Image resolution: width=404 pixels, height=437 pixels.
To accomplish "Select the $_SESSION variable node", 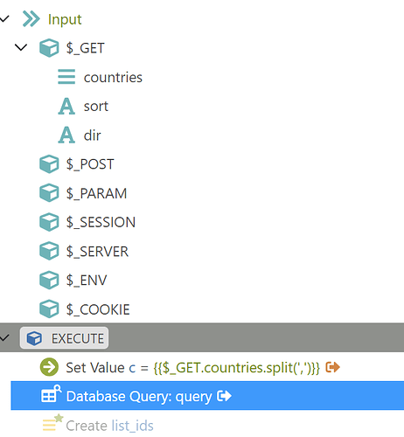I will click(87, 222).
